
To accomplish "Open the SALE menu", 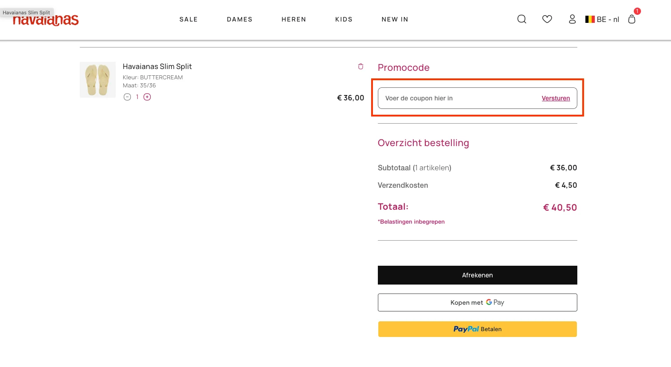I will pyautogui.click(x=188, y=19).
